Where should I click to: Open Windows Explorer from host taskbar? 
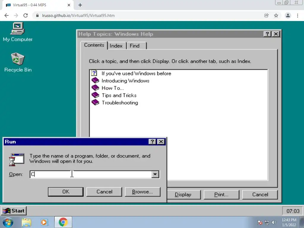26,222
